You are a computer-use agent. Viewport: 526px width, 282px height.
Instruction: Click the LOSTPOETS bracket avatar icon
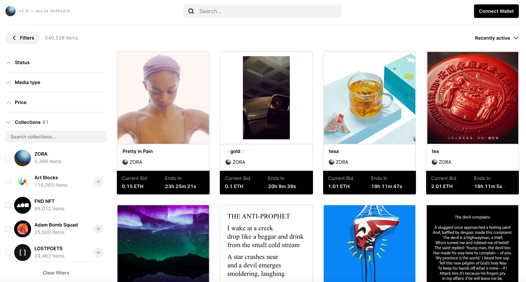[23, 252]
